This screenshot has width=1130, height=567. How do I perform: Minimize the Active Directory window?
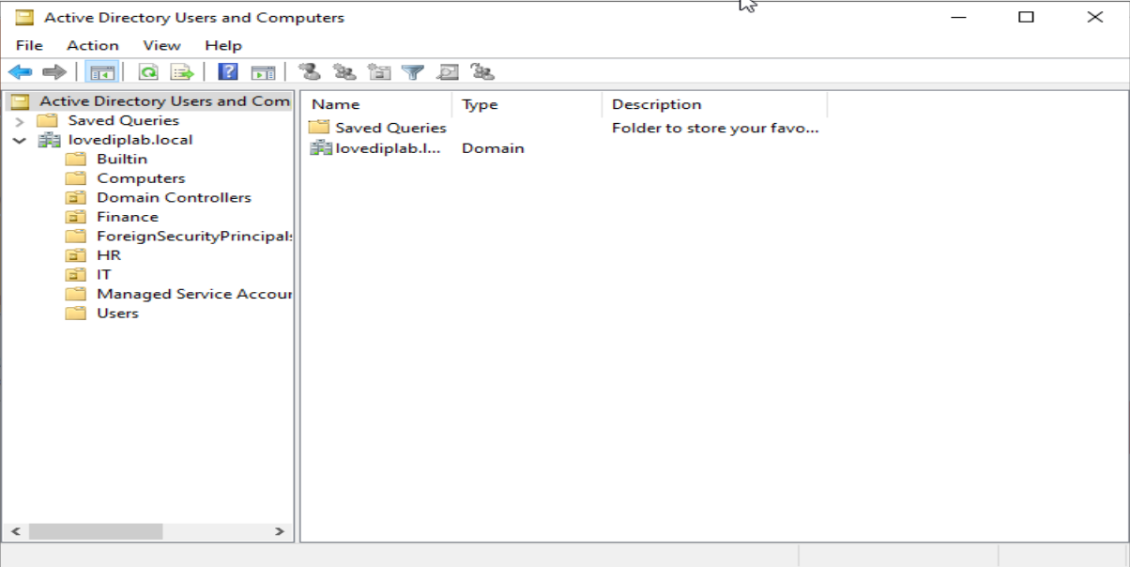pyautogui.click(x=958, y=17)
